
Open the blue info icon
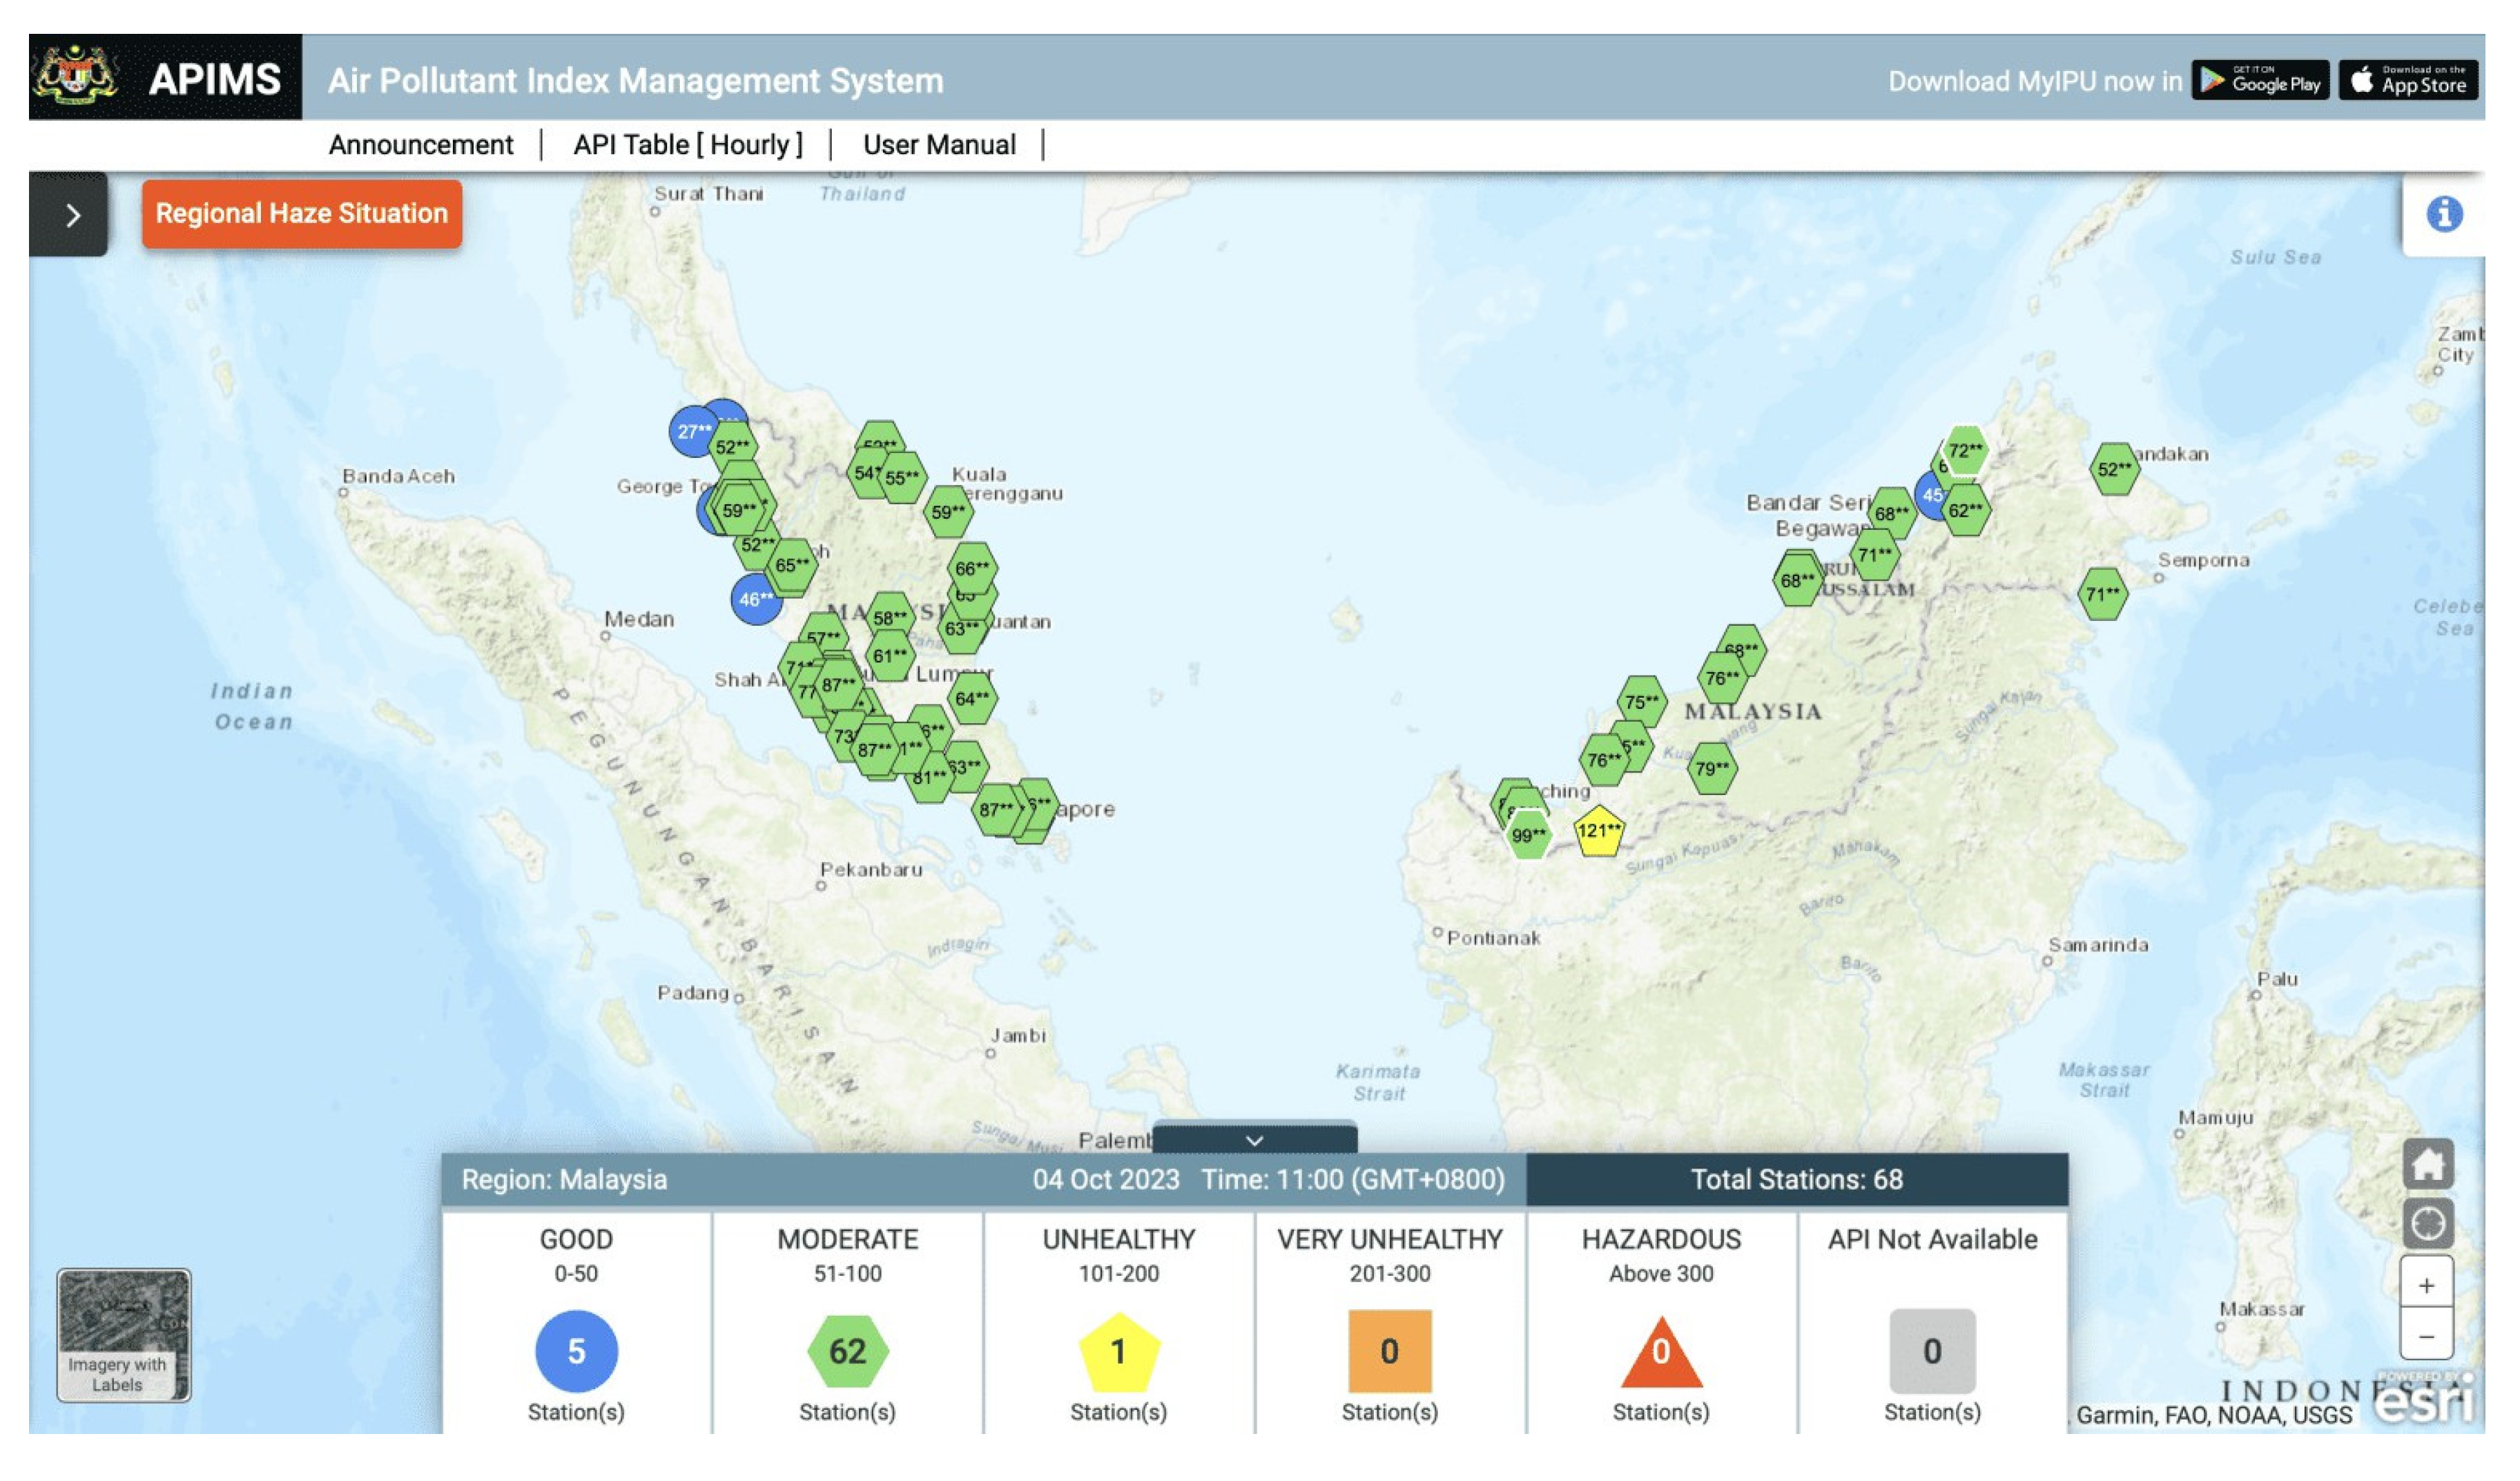point(2444,214)
